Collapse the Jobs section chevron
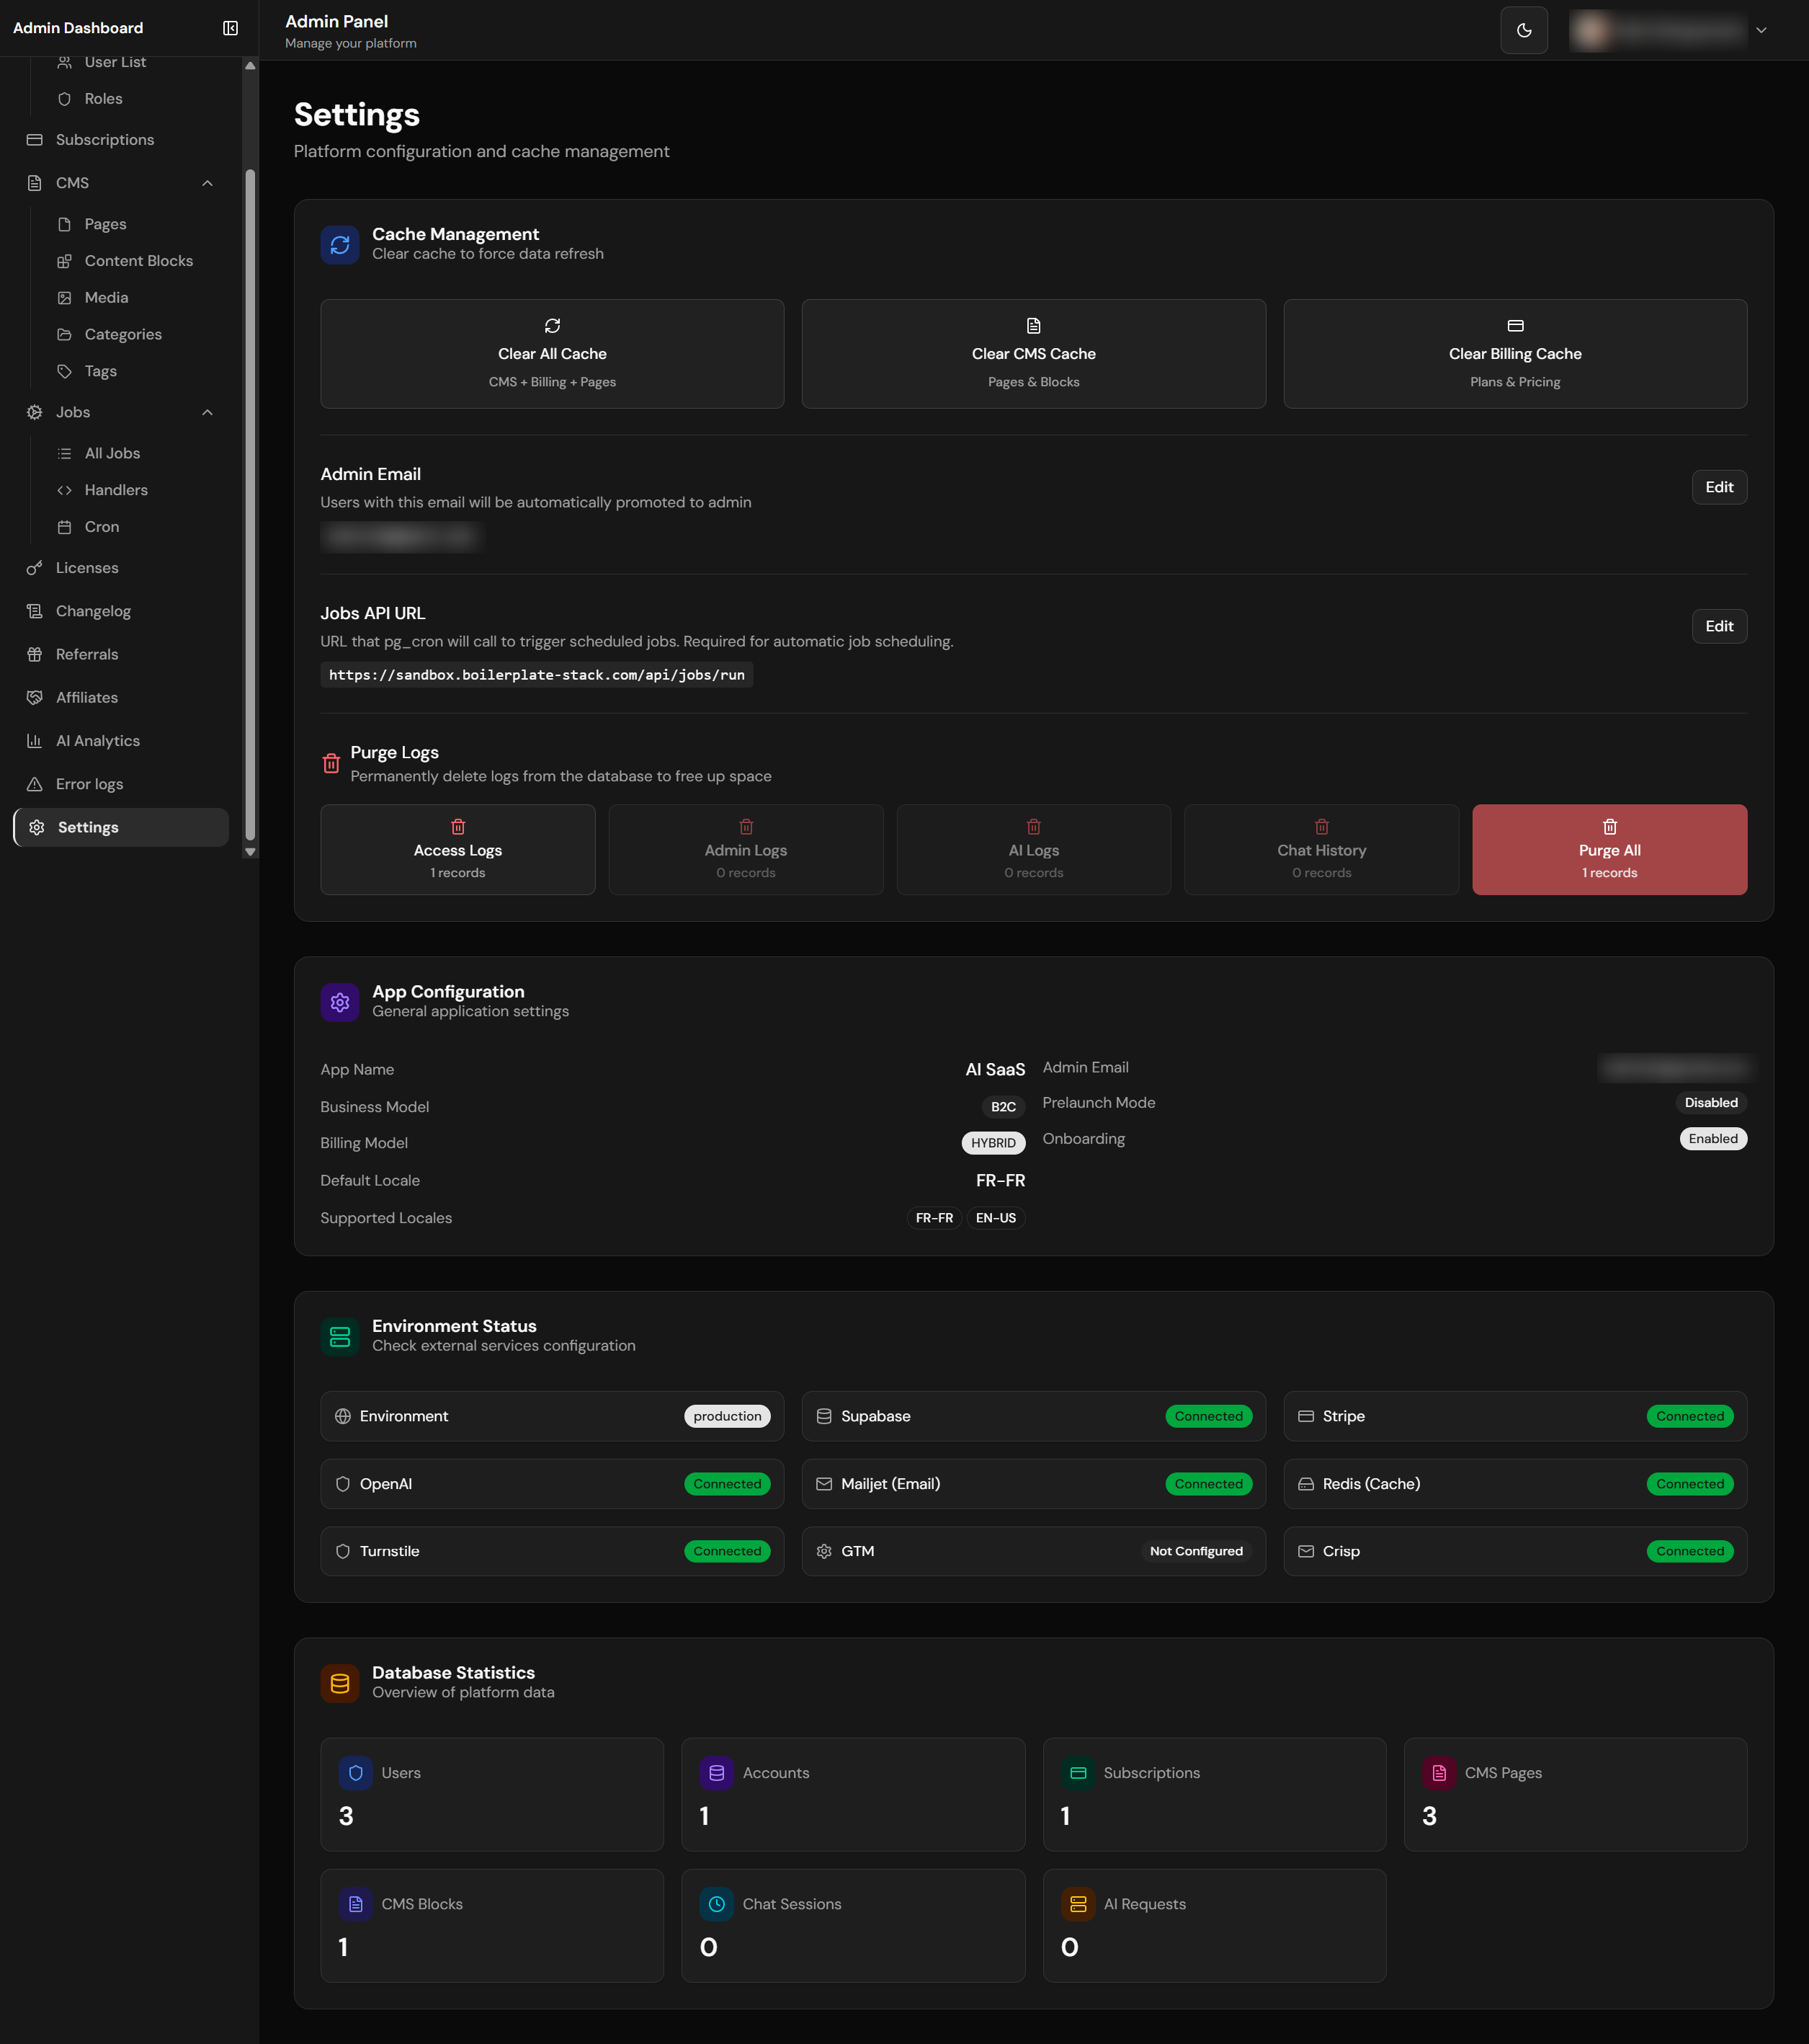This screenshot has width=1809, height=2044. coord(207,412)
